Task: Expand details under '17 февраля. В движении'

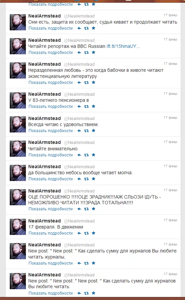Action: tap(50, 233)
